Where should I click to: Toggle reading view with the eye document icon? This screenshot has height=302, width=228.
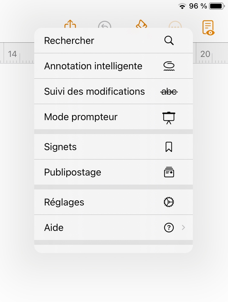point(208,28)
